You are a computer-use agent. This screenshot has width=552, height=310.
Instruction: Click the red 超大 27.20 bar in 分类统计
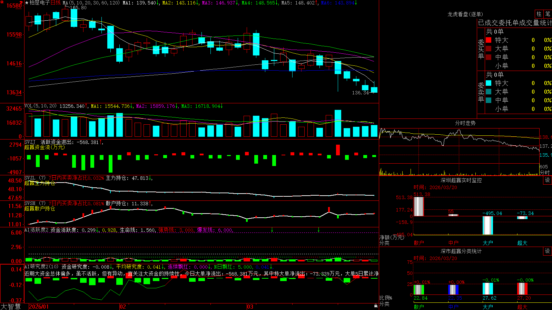(x=522, y=289)
